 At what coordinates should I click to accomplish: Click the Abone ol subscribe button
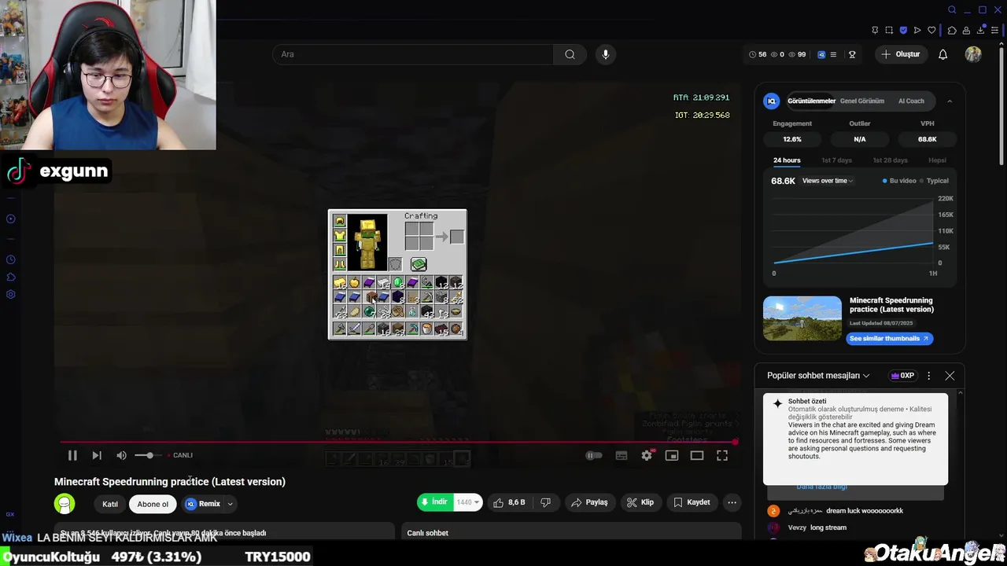coord(153,504)
